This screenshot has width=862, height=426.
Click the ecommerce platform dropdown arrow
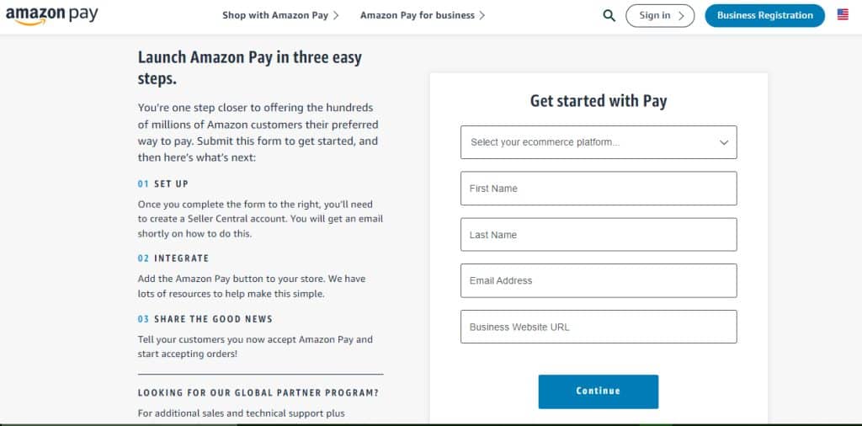[724, 142]
